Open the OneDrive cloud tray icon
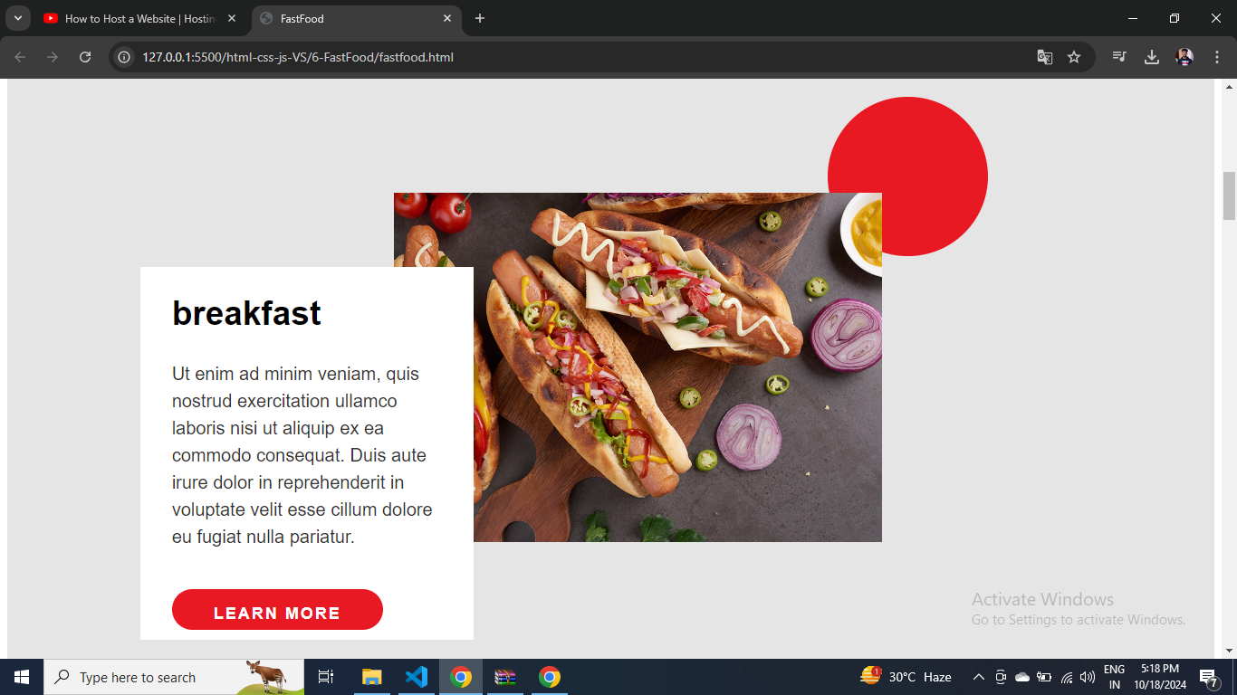 point(1022,677)
